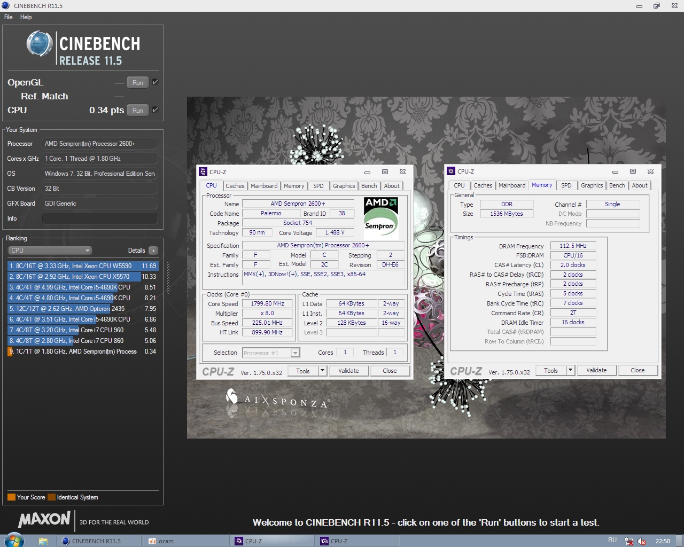Screen dimensions: 684x547
Task: Switch to CINEBENCH R11.5 taskbar button
Action: point(99,541)
